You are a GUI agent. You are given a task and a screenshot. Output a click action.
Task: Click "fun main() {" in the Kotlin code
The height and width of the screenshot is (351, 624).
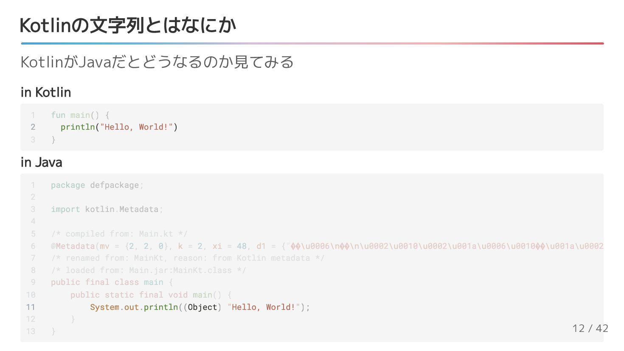point(80,115)
